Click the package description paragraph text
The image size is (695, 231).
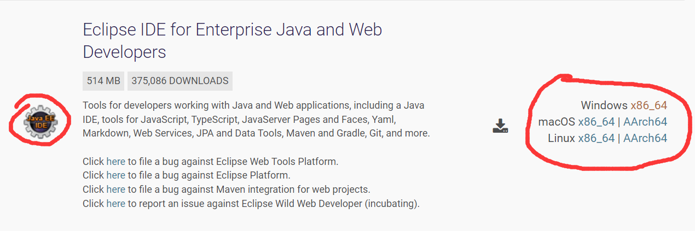[256, 119]
